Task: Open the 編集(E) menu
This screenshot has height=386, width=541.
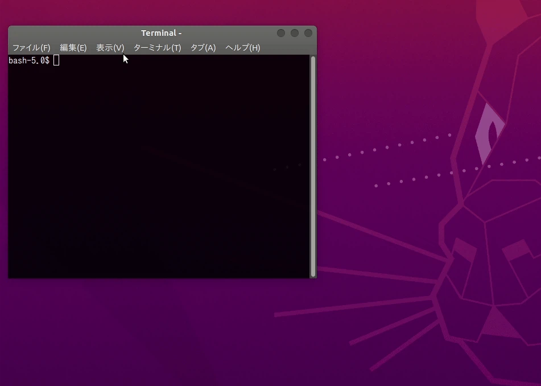Action: point(73,48)
